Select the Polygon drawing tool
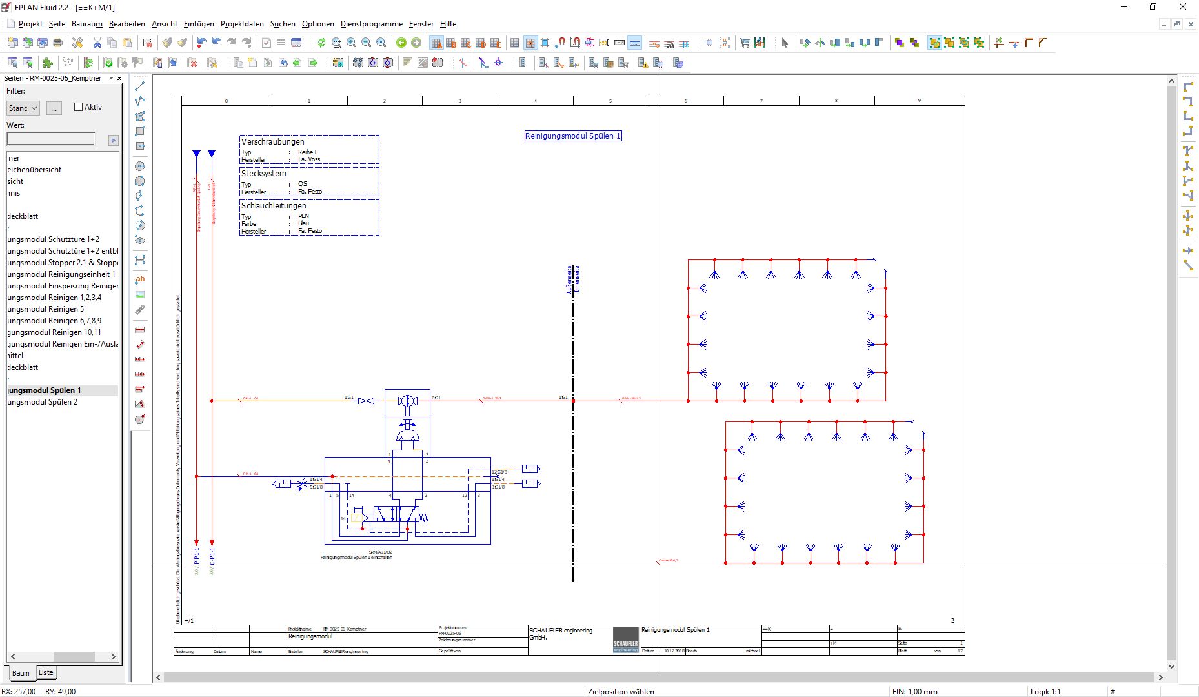The height and width of the screenshot is (697, 1199). (x=140, y=116)
